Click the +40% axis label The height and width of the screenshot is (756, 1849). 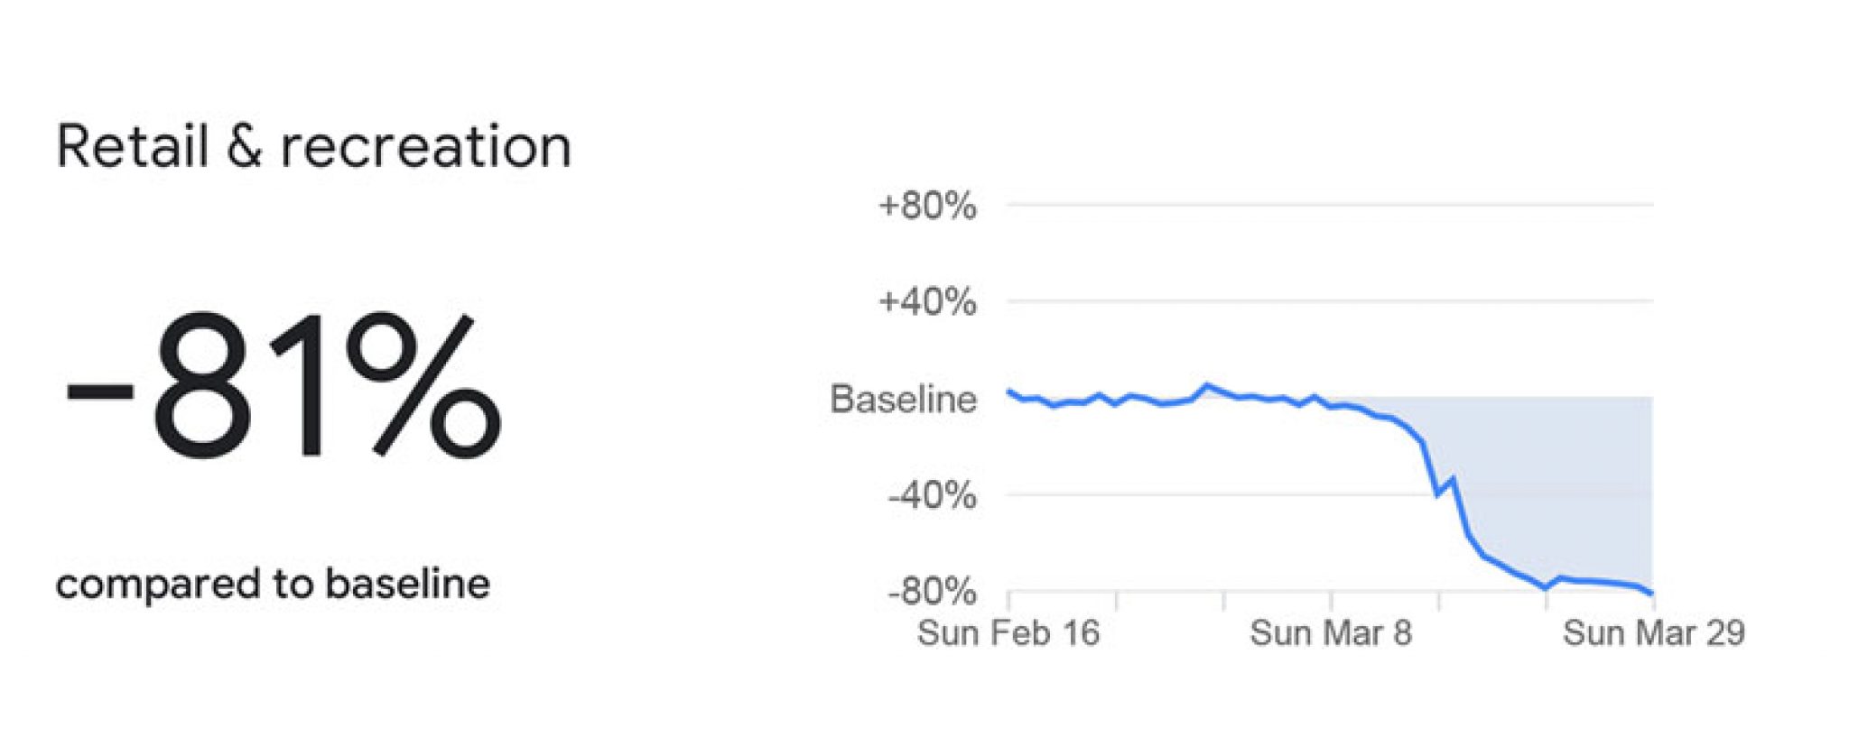pyautogui.click(x=927, y=301)
